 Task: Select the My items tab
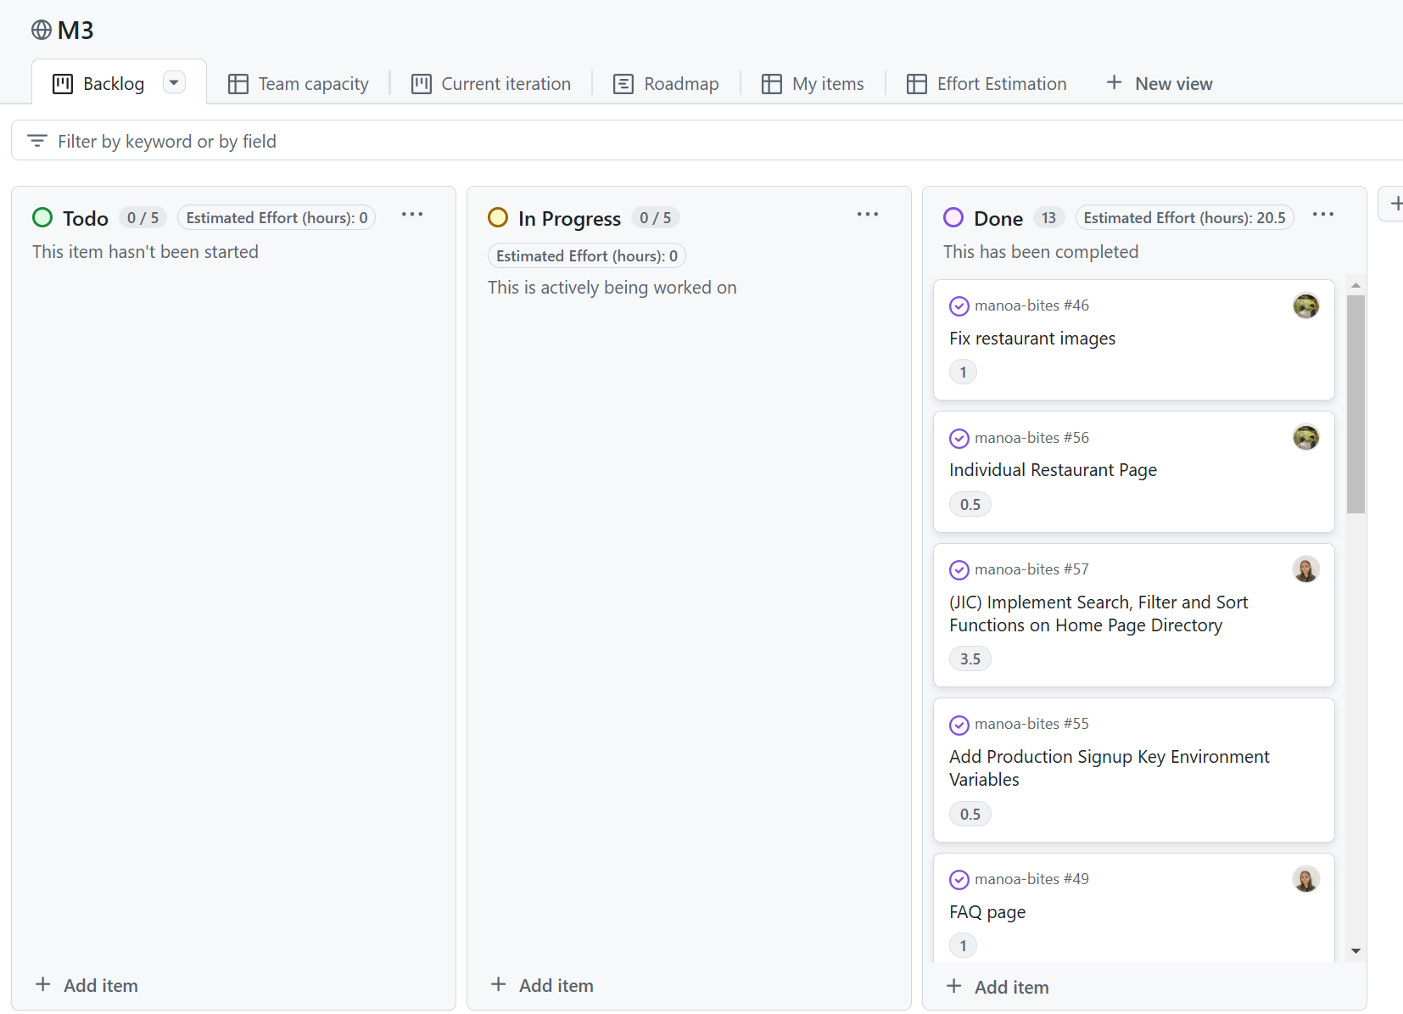point(813,84)
